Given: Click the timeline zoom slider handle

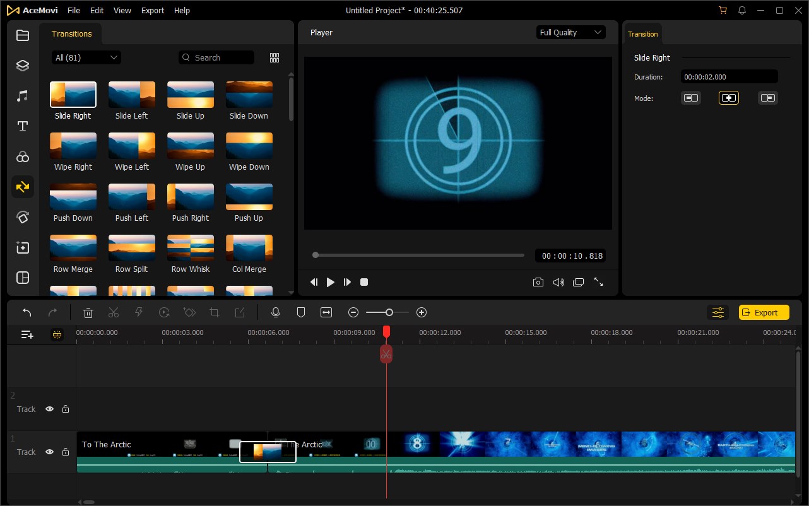Looking at the screenshot, I should click(x=389, y=312).
